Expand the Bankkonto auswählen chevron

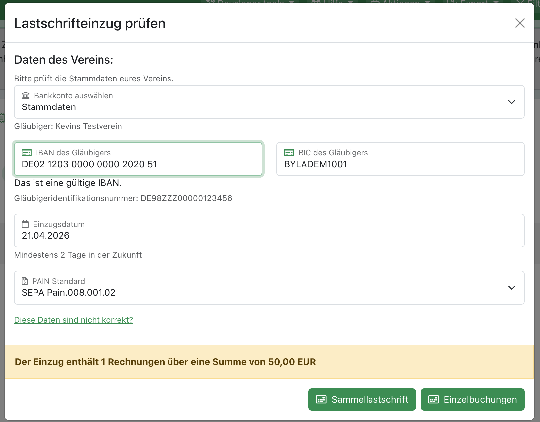511,102
